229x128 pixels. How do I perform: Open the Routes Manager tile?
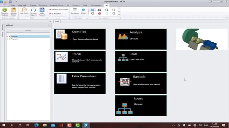141,106
